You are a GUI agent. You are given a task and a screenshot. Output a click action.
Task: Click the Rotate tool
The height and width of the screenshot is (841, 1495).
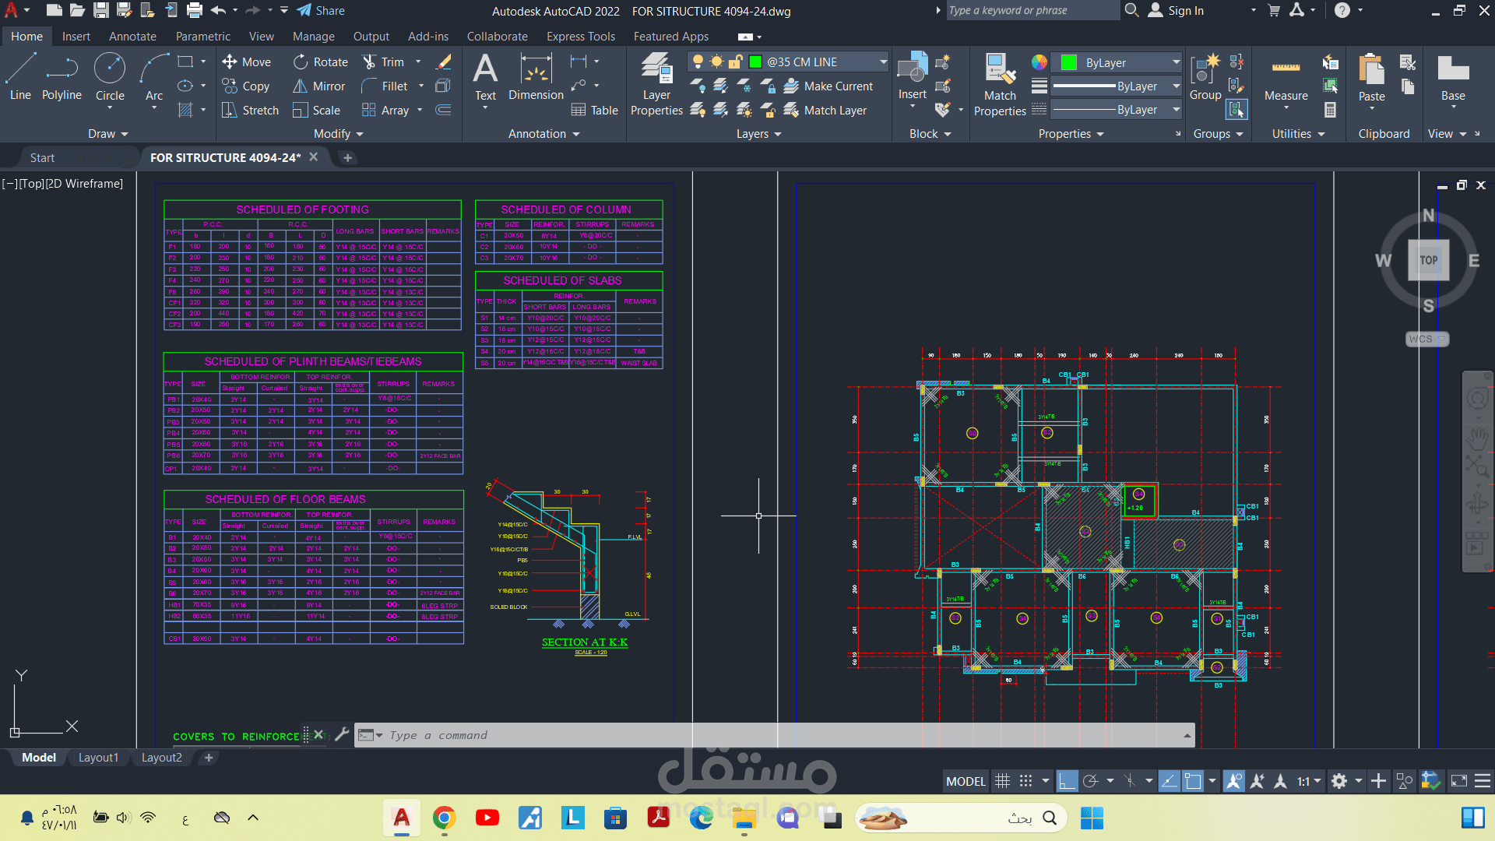pyautogui.click(x=320, y=62)
